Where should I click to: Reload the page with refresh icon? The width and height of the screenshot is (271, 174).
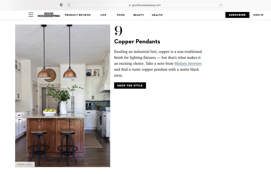220,5
